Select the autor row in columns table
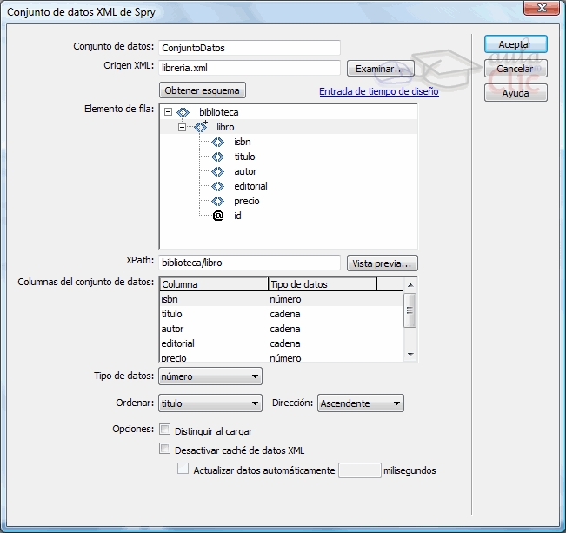The height and width of the screenshot is (533, 566). tap(281, 329)
